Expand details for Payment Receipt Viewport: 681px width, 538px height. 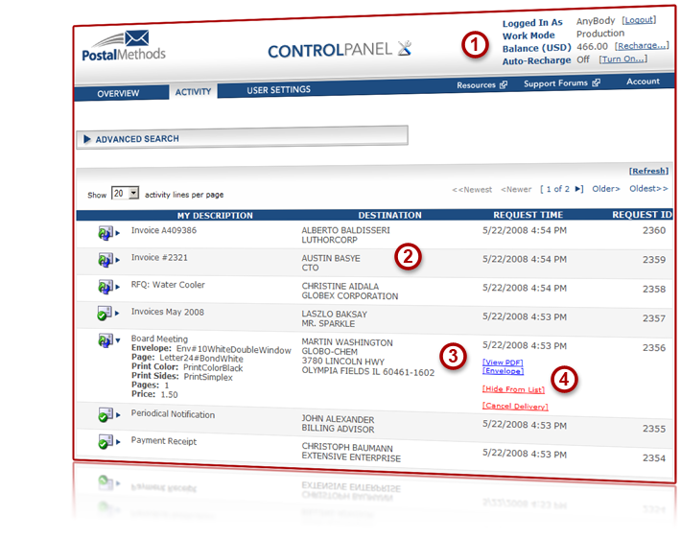(118, 442)
